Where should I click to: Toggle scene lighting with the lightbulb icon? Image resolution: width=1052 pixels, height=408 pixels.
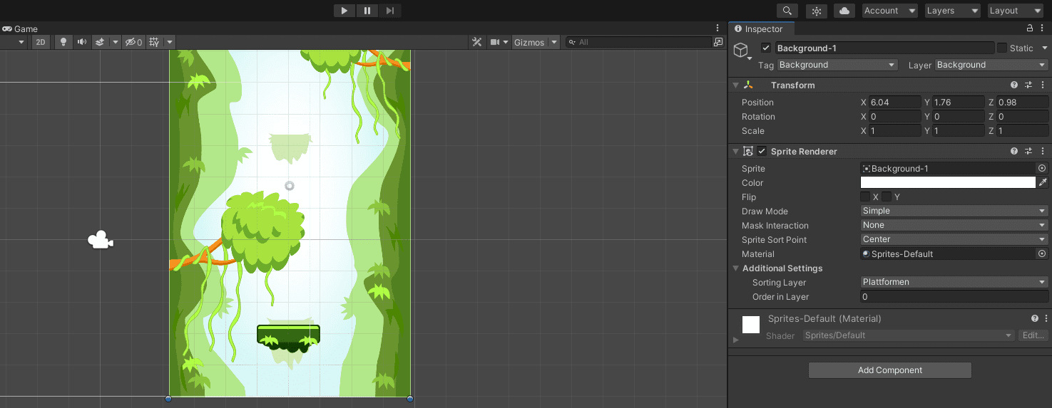(63, 42)
